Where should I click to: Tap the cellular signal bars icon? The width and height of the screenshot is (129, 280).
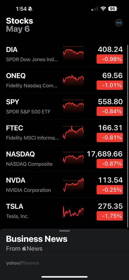click(x=95, y=9)
